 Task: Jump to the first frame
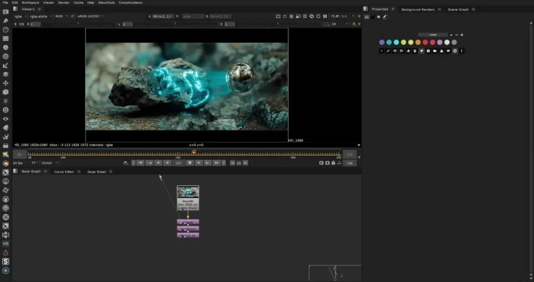(x=140, y=163)
